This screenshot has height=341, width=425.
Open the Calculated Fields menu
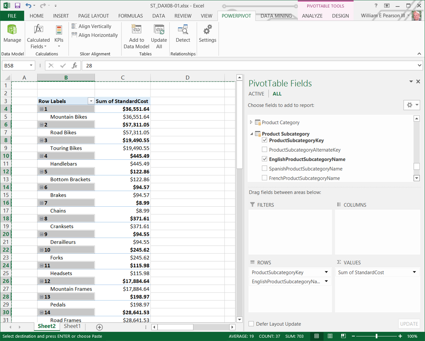coord(38,36)
